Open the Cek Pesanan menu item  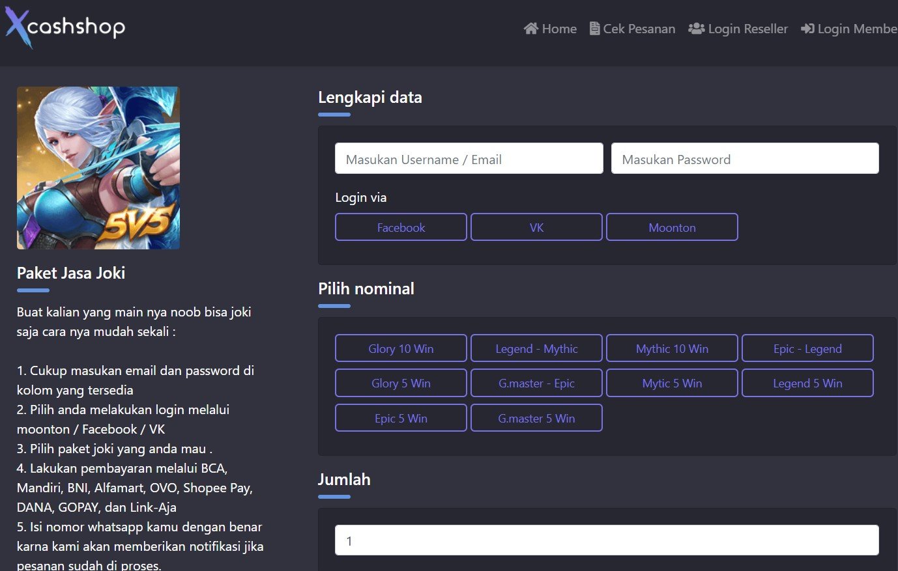(x=632, y=29)
